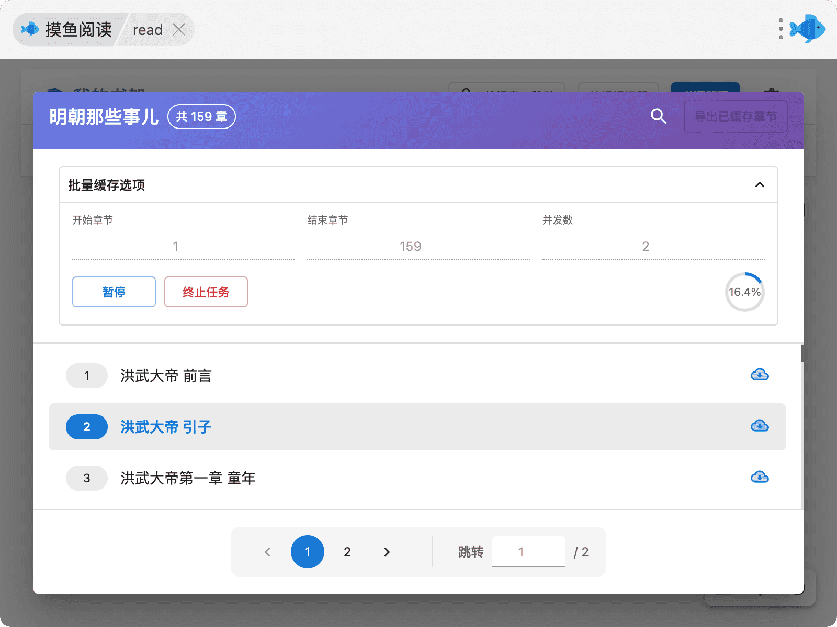Go to the next page using the right chevron
Screen dimensions: 837x627
click(x=387, y=552)
